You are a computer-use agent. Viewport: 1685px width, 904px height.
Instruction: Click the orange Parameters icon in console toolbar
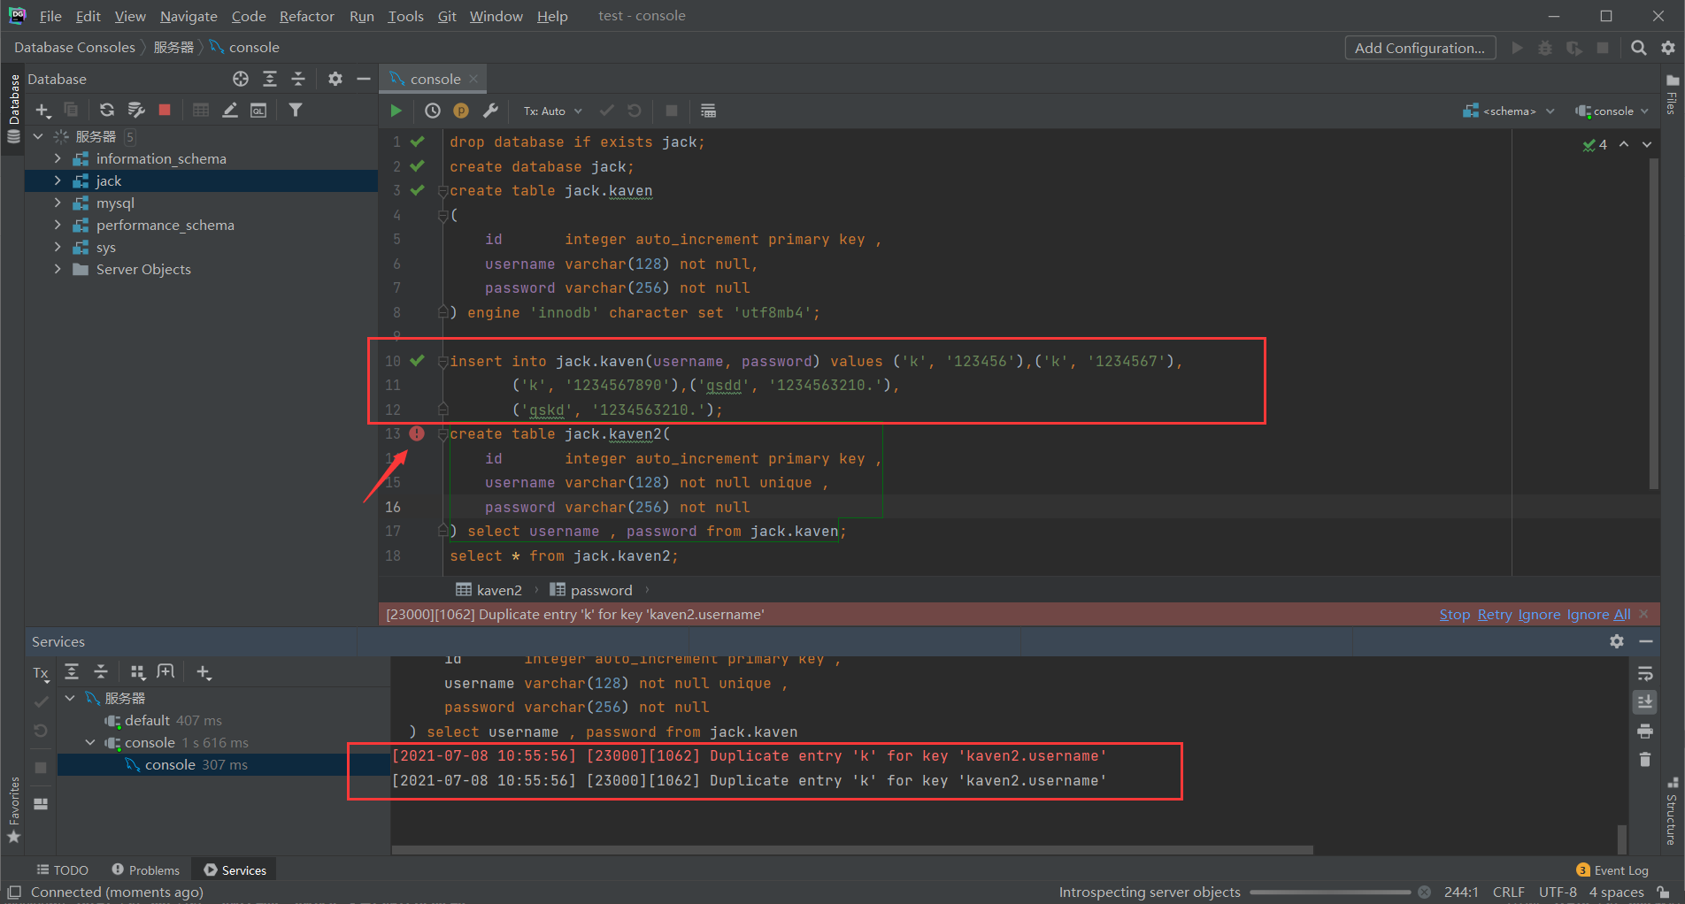461,111
